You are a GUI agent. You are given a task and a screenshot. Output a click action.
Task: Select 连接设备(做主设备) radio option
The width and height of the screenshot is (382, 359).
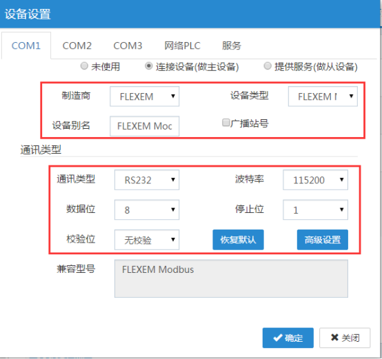[149, 66]
